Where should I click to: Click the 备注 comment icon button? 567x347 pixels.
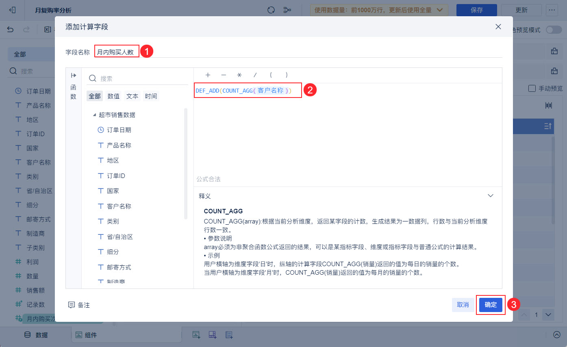[79, 305]
